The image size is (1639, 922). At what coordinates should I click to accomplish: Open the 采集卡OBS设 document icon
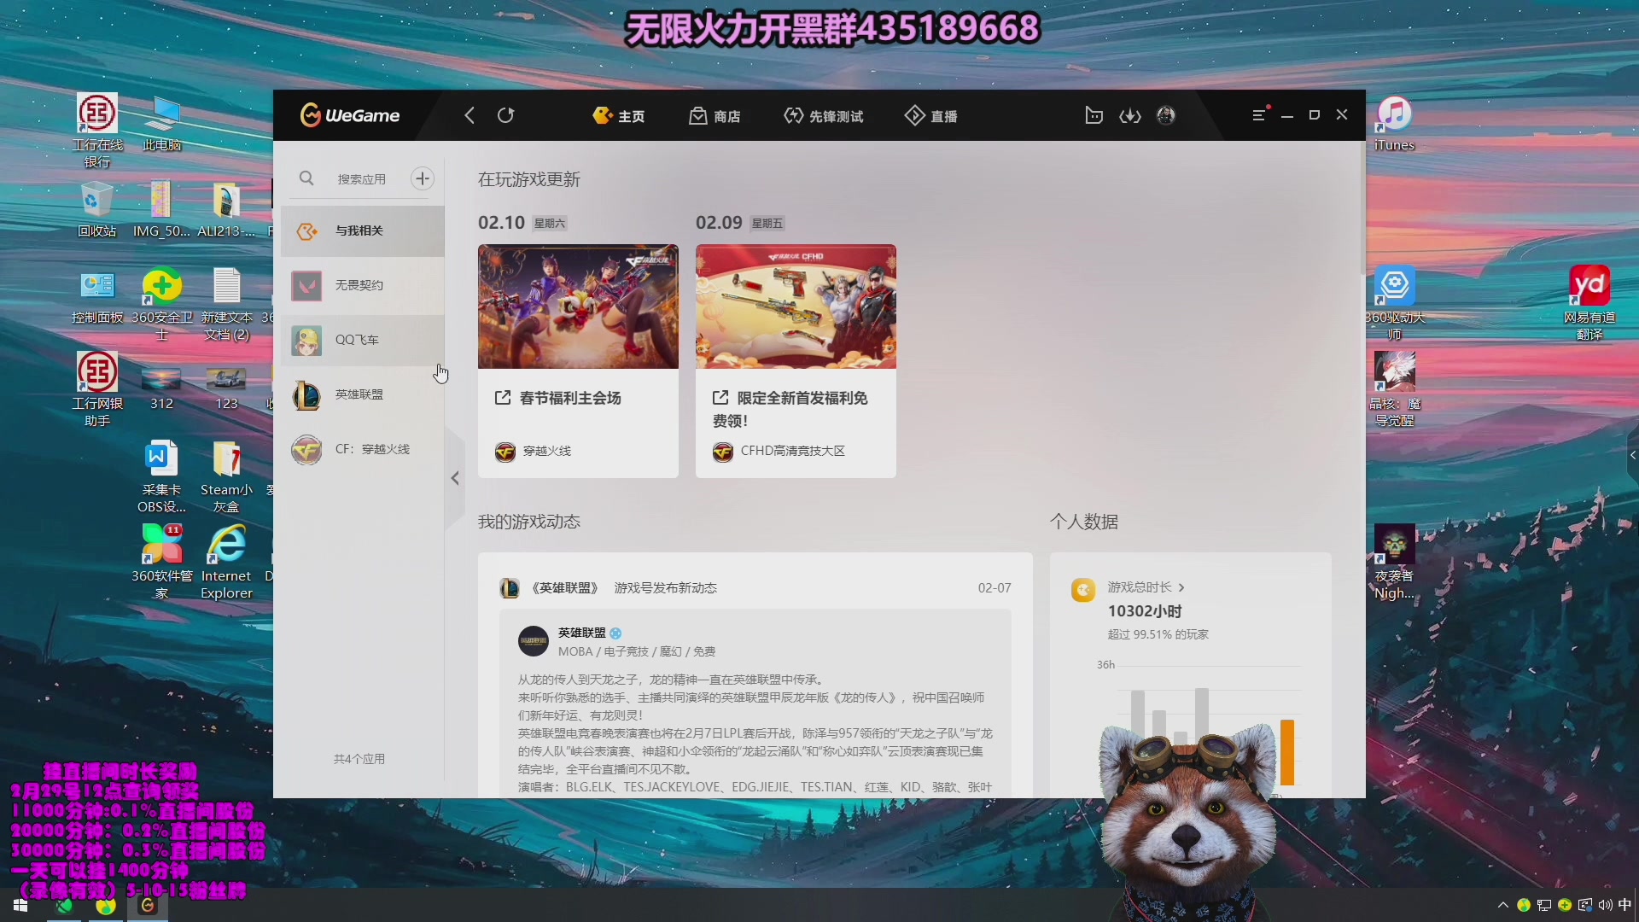click(x=162, y=476)
